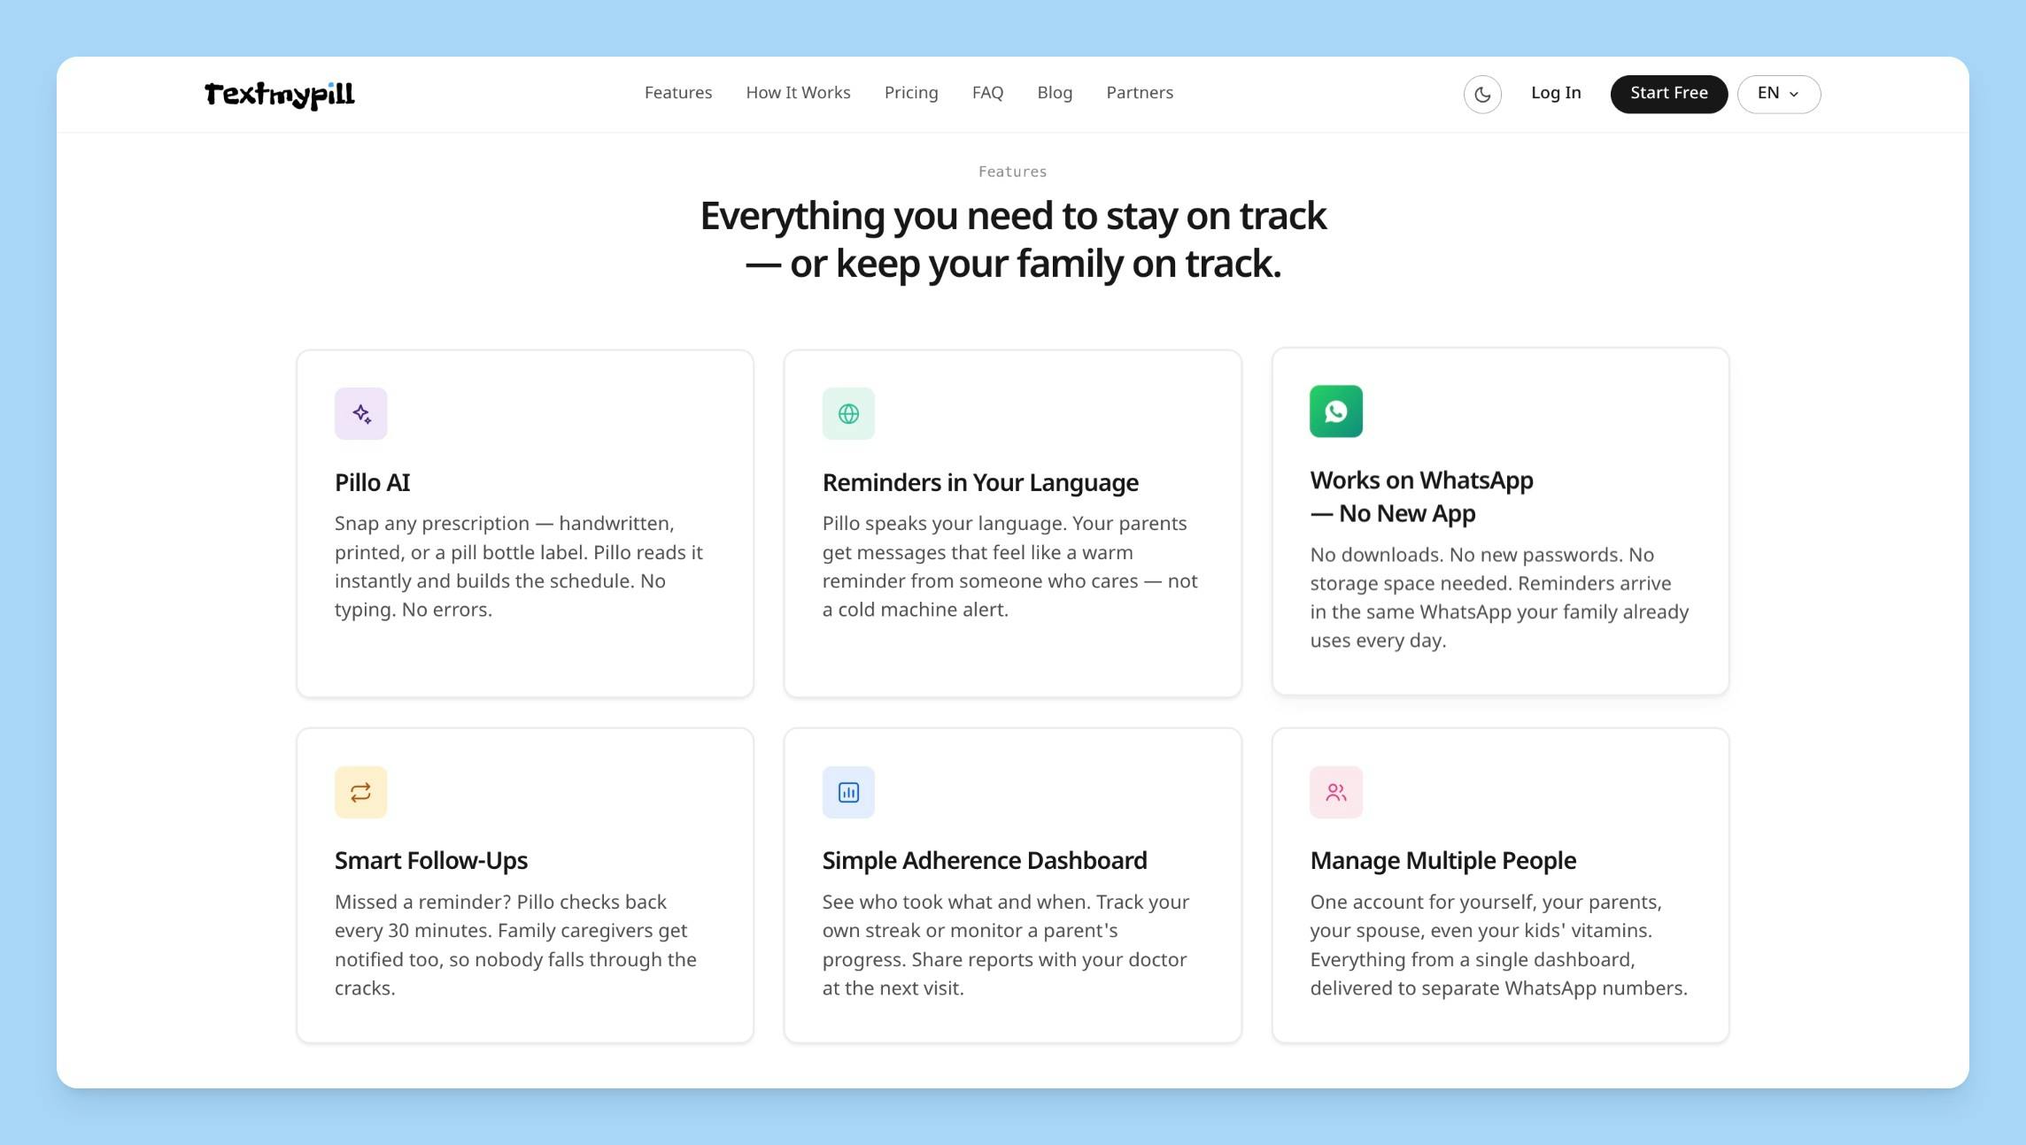Open the EN language dropdown
2026x1145 pixels.
coord(1779,94)
